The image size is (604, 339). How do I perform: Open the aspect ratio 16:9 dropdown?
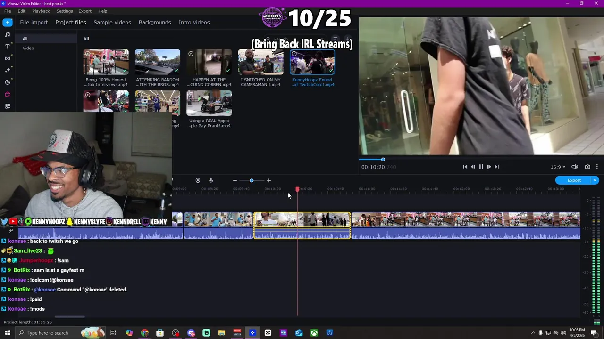click(558, 167)
